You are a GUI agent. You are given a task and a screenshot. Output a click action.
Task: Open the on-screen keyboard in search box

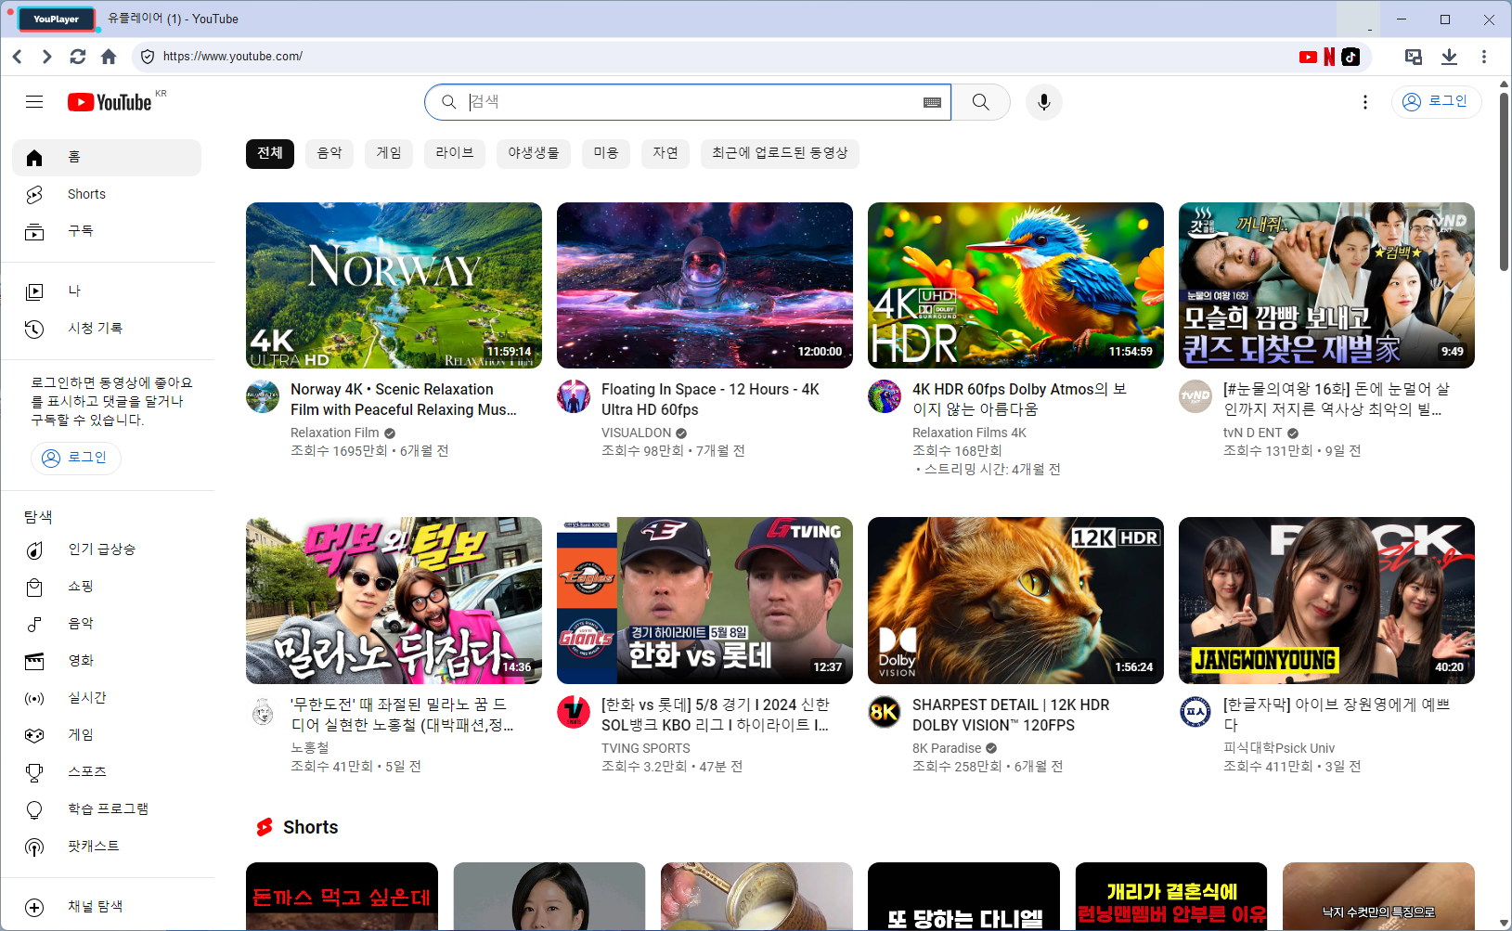pos(932,102)
